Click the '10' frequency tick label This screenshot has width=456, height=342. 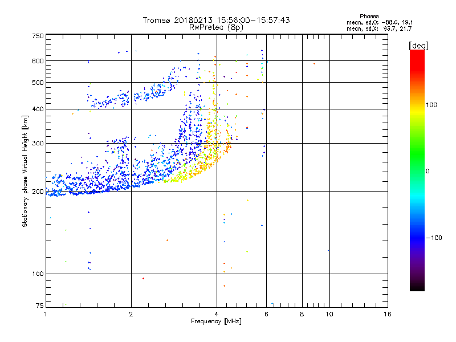tap(329, 314)
